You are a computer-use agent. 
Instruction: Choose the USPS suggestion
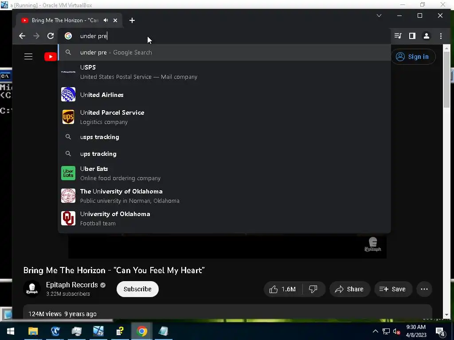[x=224, y=72]
